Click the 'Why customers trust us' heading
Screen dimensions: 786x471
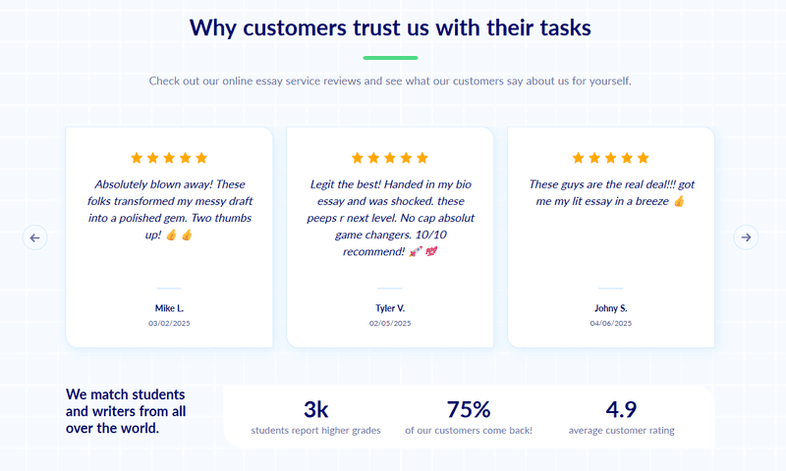click(390, 27)
